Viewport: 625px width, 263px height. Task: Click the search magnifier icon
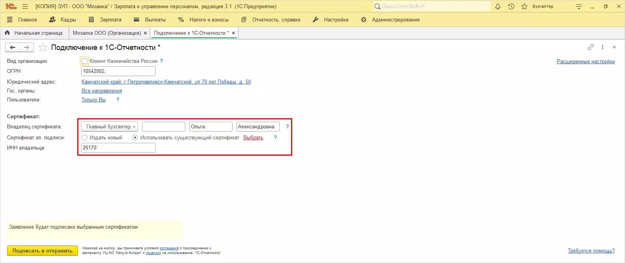pos(377,6)
